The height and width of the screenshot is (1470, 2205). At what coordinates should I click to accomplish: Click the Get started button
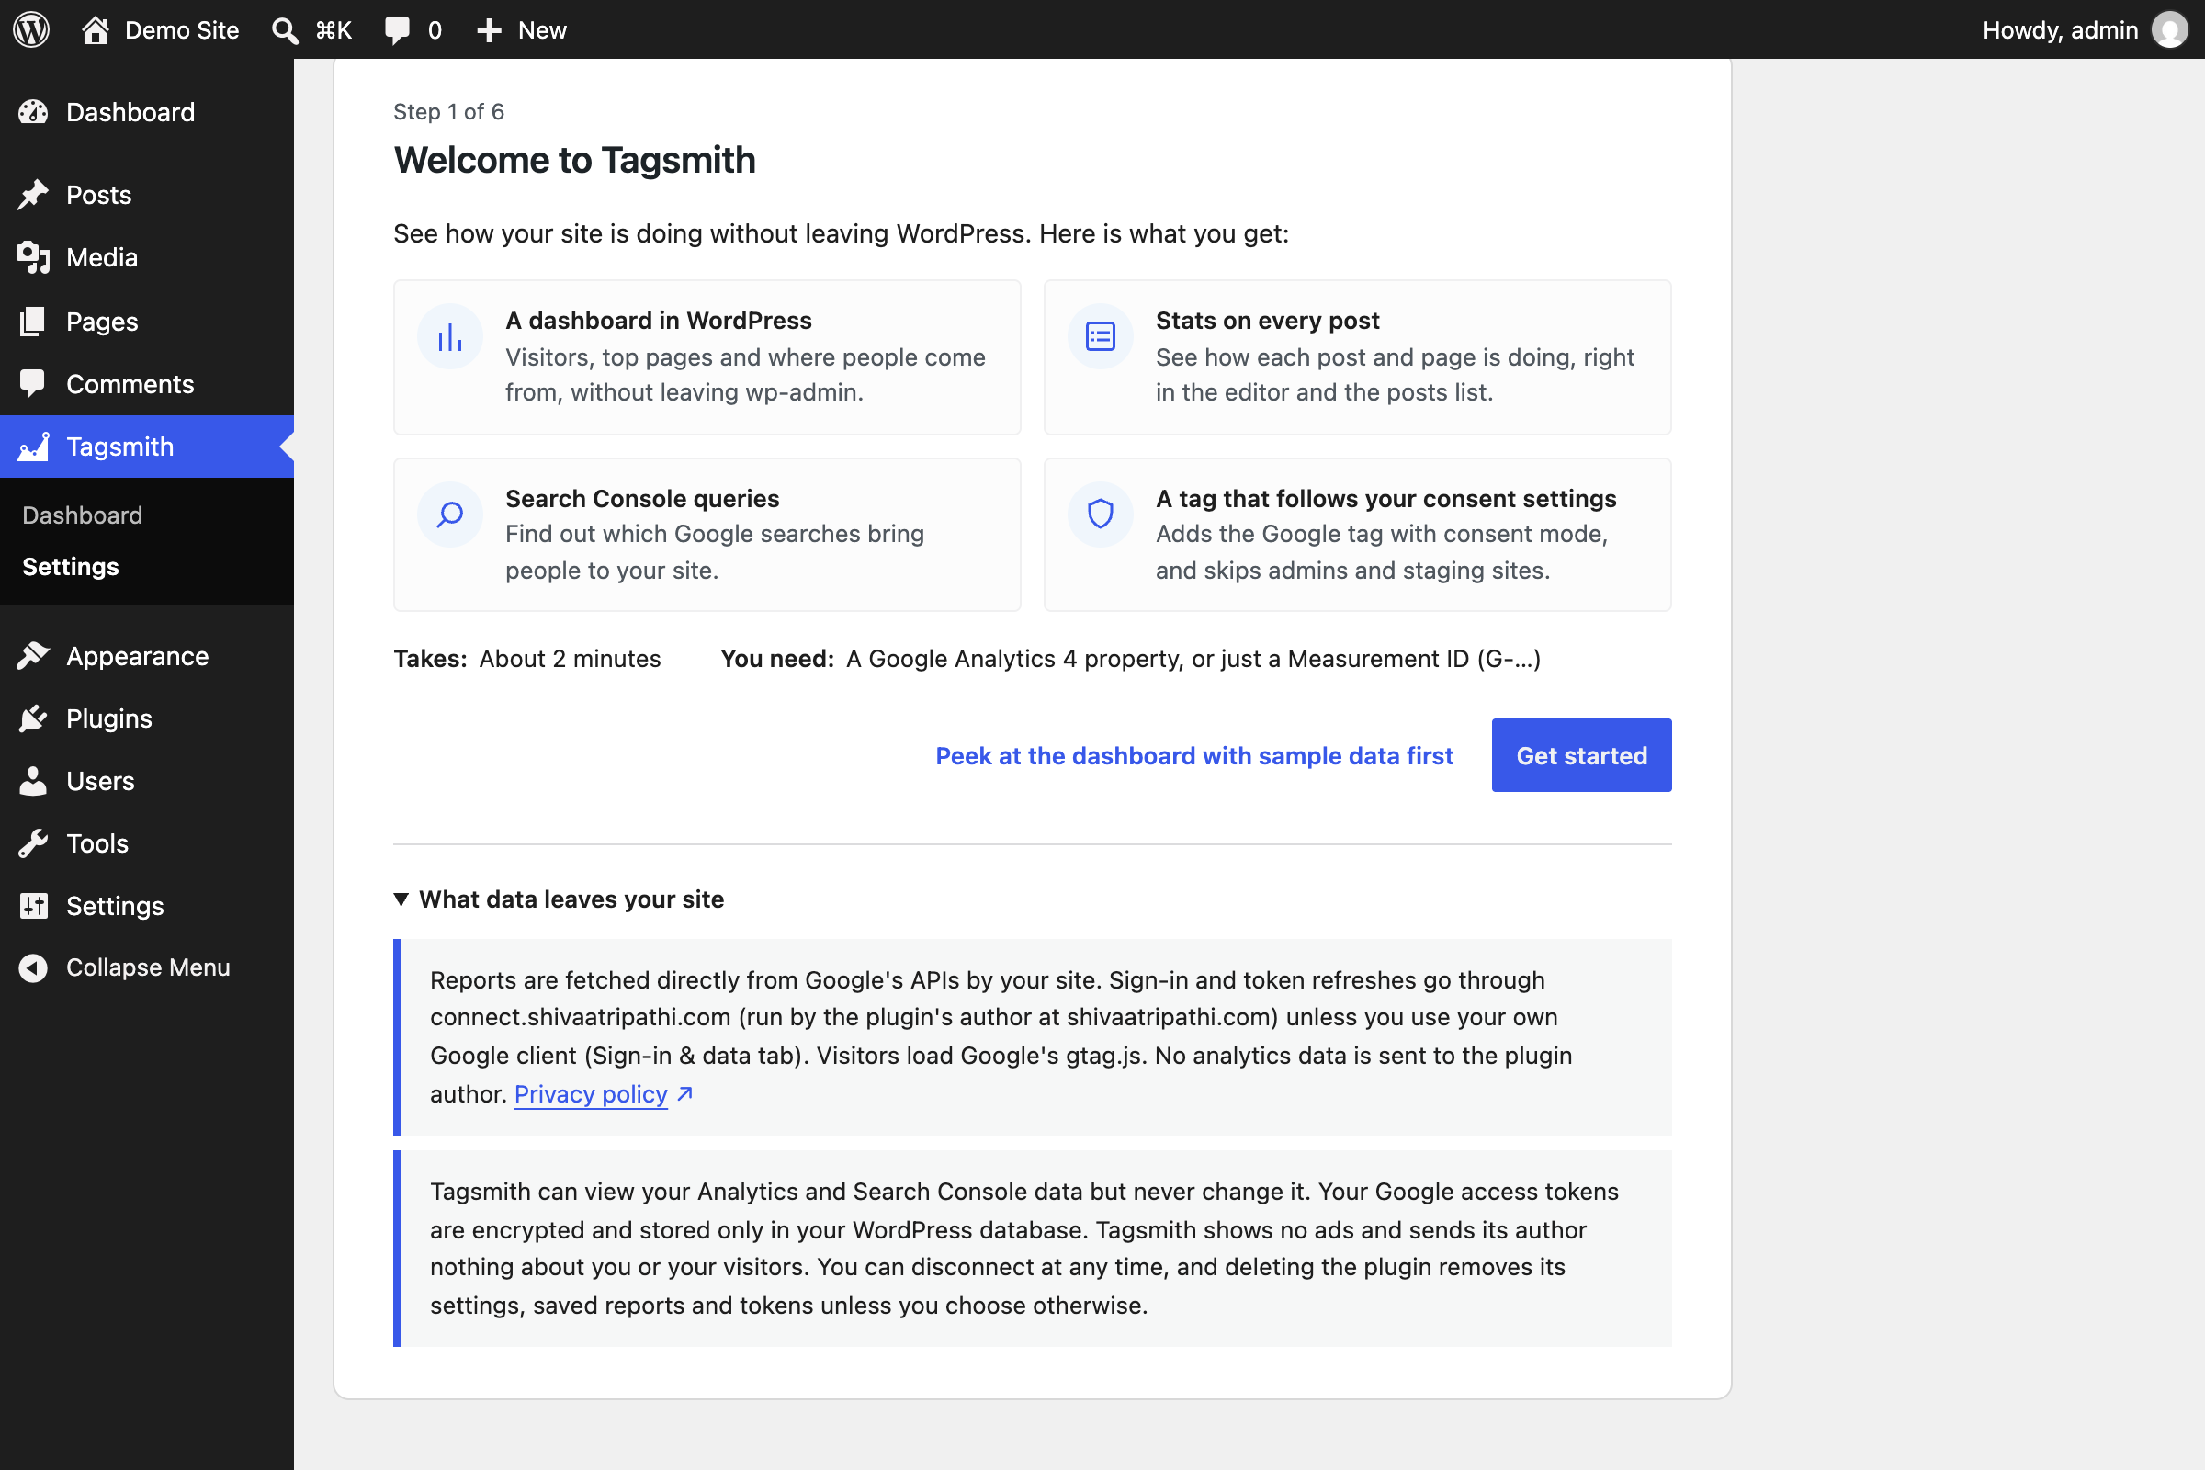(x=1581, y=755)
